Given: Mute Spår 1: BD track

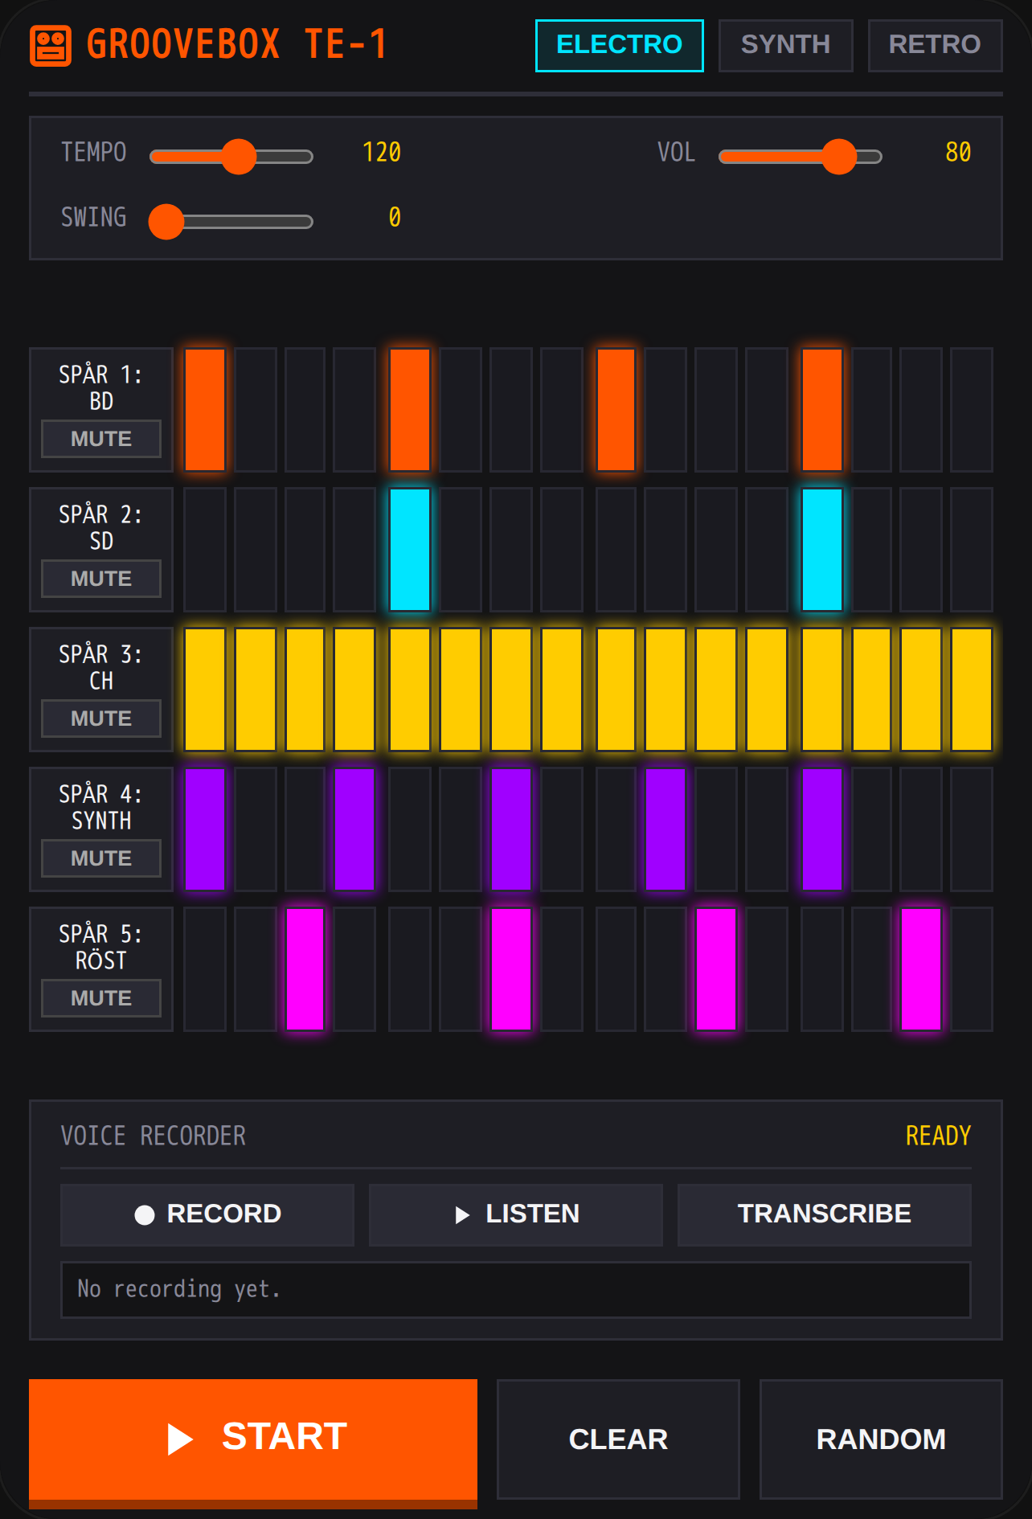Looking at the screenshot, I should pos(101,439).
